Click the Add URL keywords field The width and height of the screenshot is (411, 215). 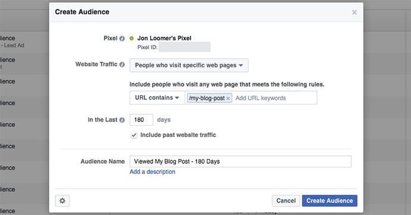pos(275,98)
